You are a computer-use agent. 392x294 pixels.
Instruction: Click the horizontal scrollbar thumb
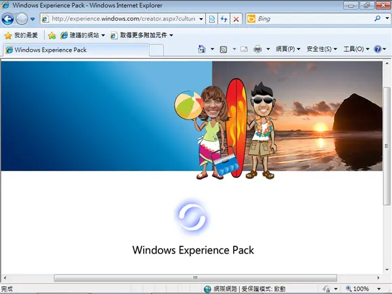coord(195,278)
